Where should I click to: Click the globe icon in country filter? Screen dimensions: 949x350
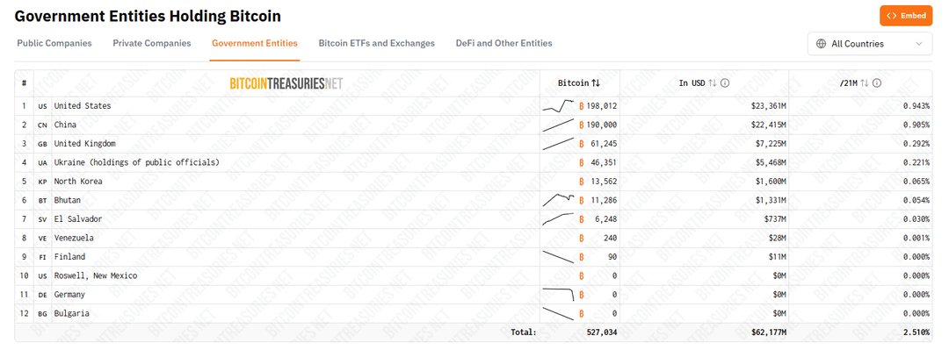point(822,44)
